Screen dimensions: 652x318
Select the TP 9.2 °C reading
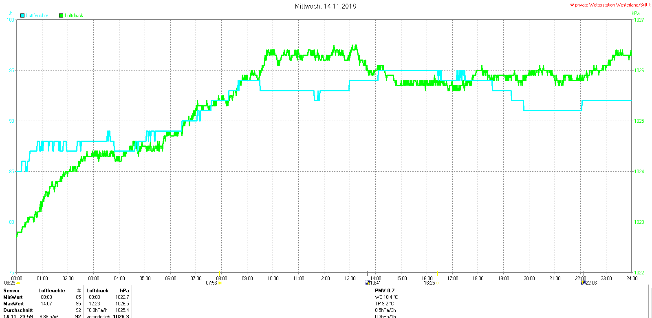click(385, 304)
